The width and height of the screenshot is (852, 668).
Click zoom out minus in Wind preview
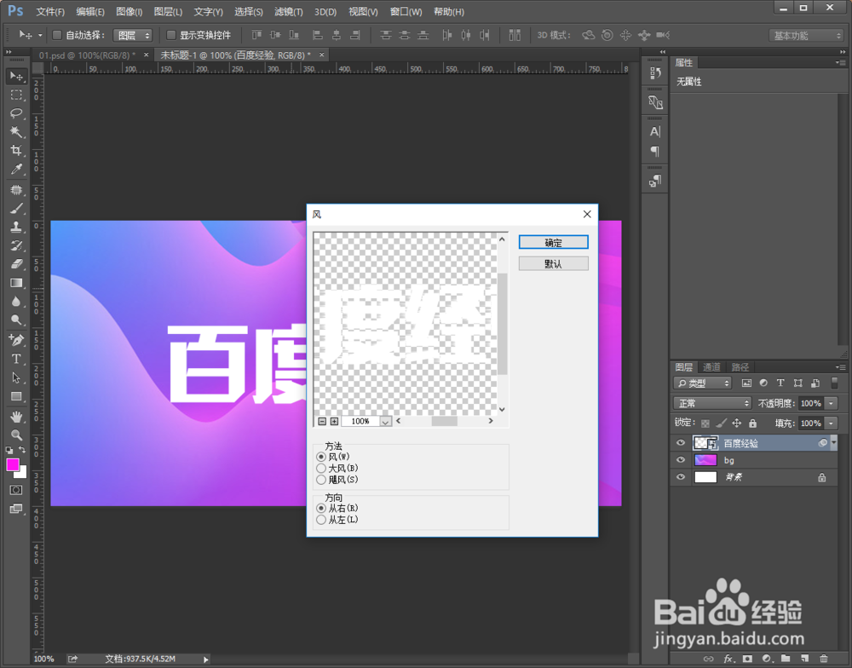click(322, 421)
